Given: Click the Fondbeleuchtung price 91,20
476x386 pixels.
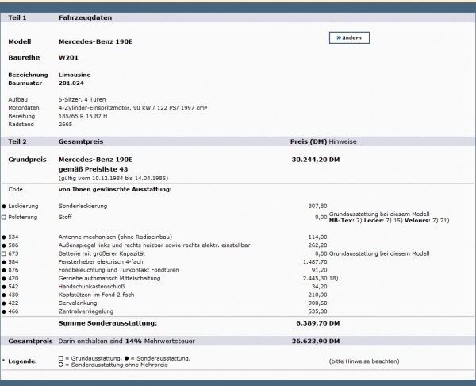Looking at the screenshot, I should [319, 269].
